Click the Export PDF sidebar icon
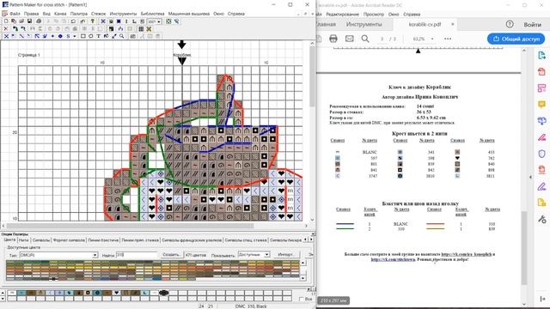 (x=541, y=55)
